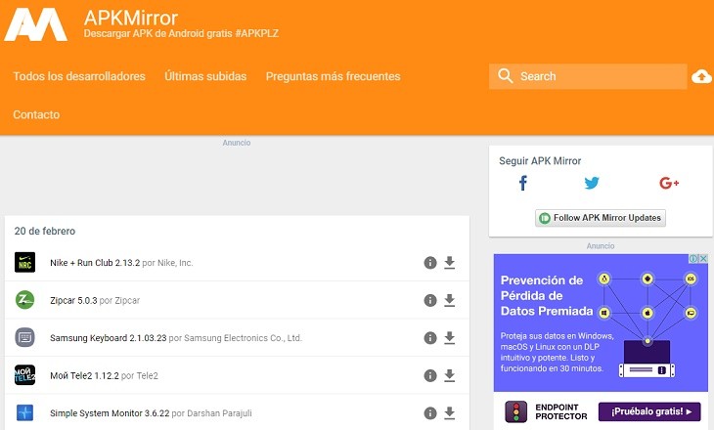Screen dimensions: 714x430
Task: Open Мой Tele2 1.12.2 link
Action: point(84,376)
